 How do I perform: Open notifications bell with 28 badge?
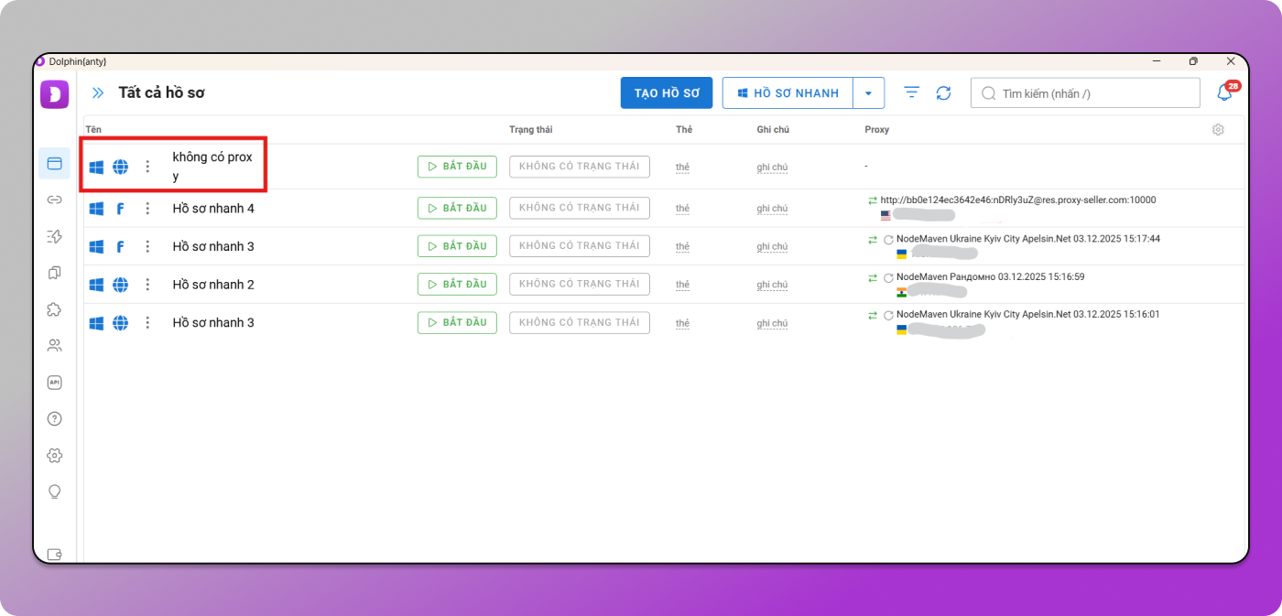[x=1224, y=93]
